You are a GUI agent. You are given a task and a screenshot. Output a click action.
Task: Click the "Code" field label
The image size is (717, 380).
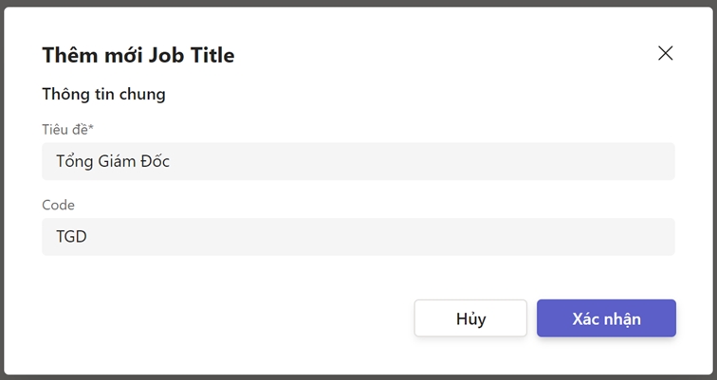[58, 205]
